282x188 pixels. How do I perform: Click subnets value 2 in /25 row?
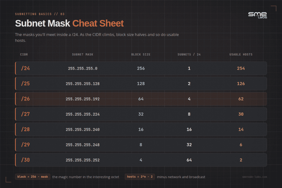tap(189, 84)
